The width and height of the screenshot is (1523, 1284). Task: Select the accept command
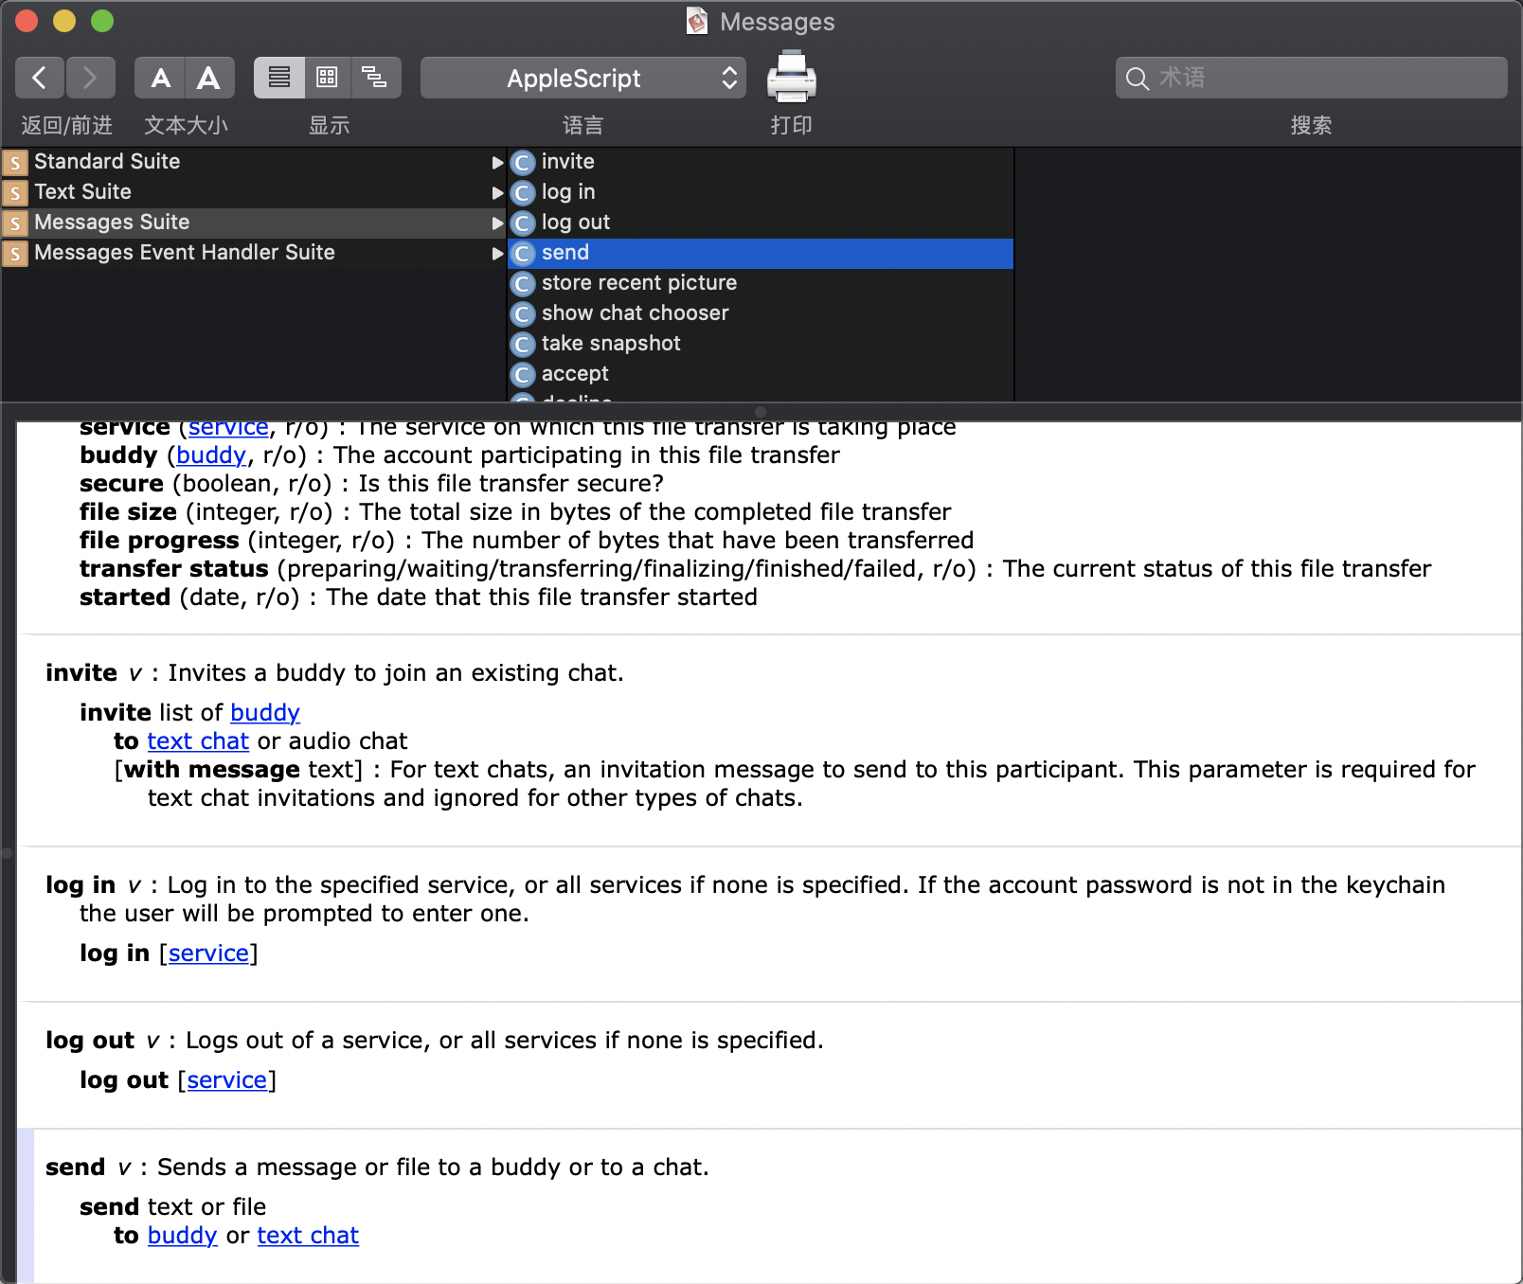[x=761, y=374]
